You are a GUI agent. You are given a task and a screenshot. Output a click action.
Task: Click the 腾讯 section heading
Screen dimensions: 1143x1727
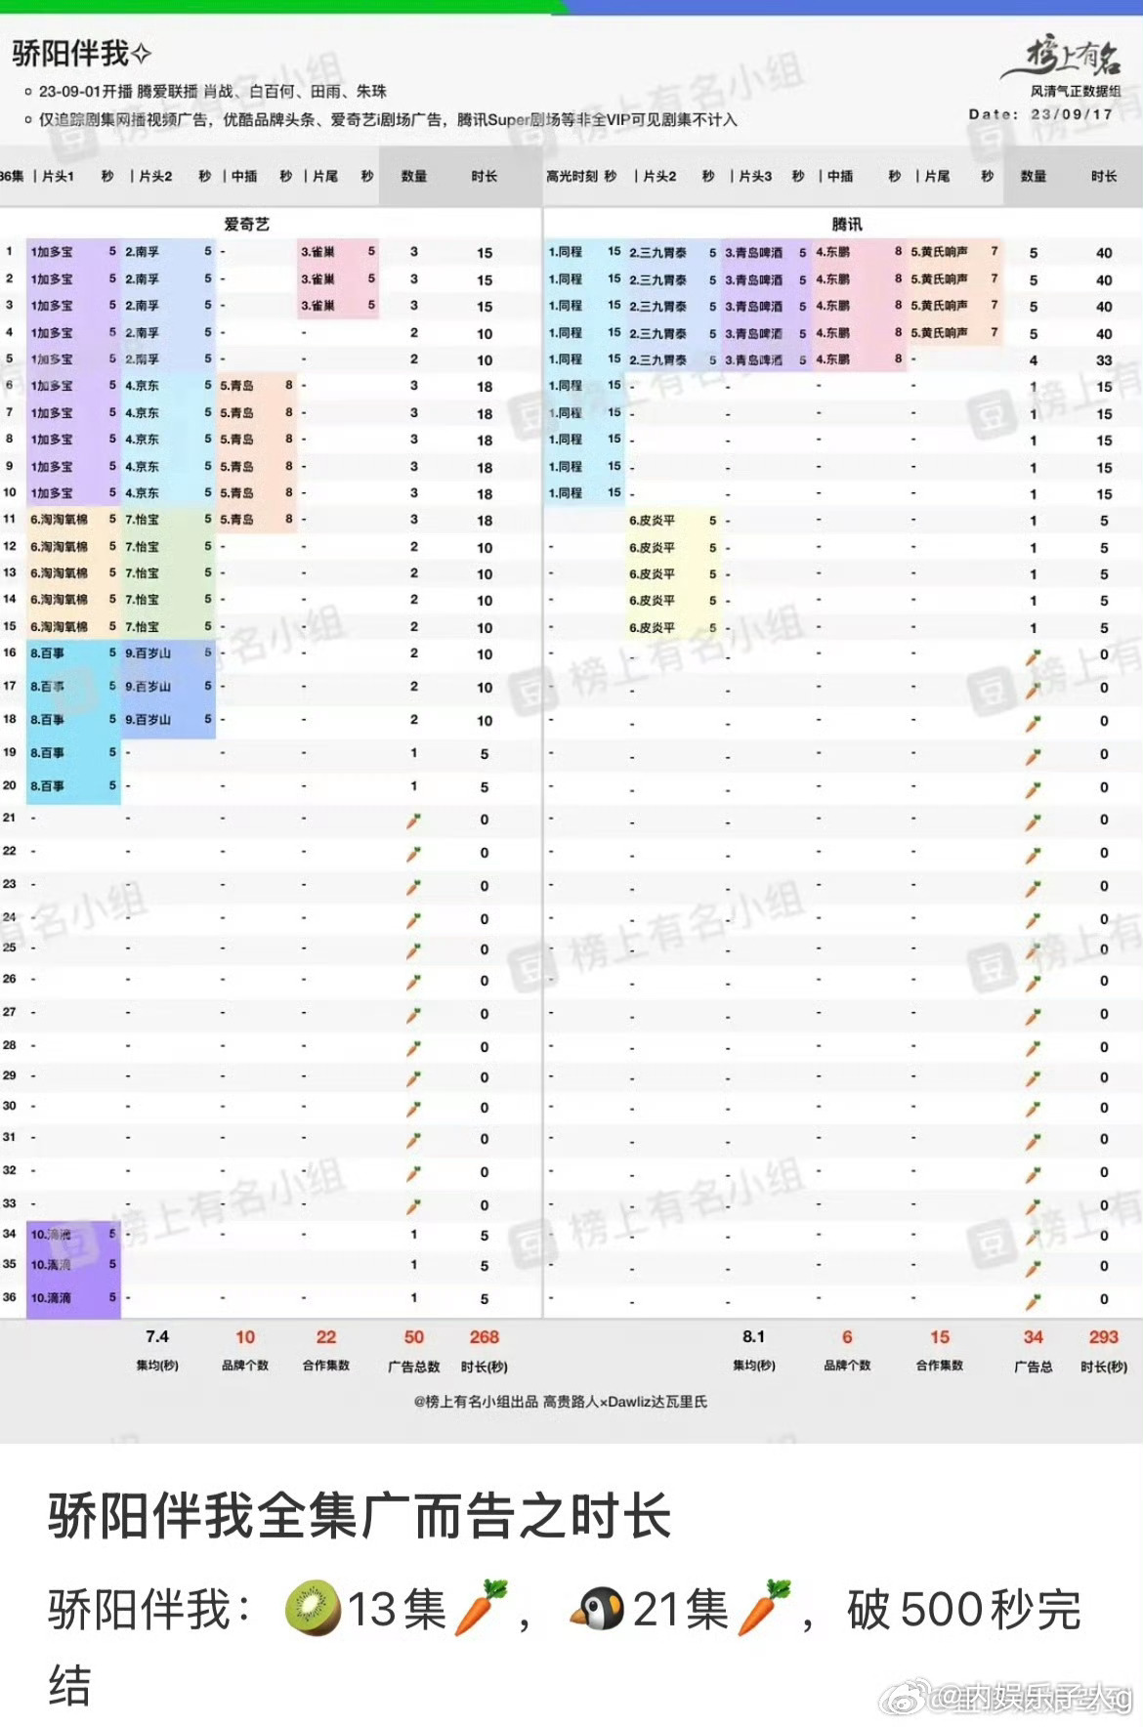(x=847, y=224)
